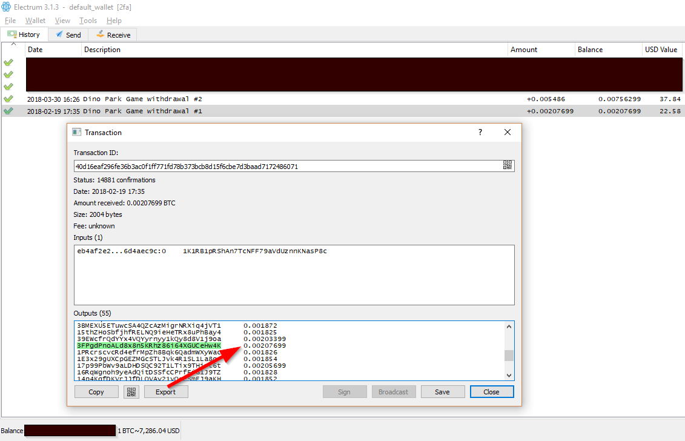The height and width of the screenshot is (441, 685).
Task: Click the outputs list scrollbar thumb
Action: pos(509,356)
